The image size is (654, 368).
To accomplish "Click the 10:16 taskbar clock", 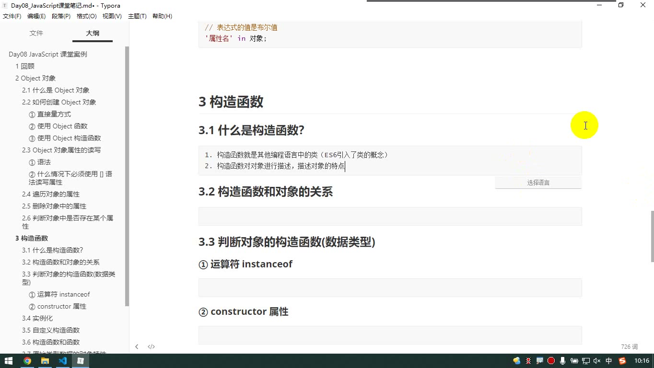I will 642,361.
